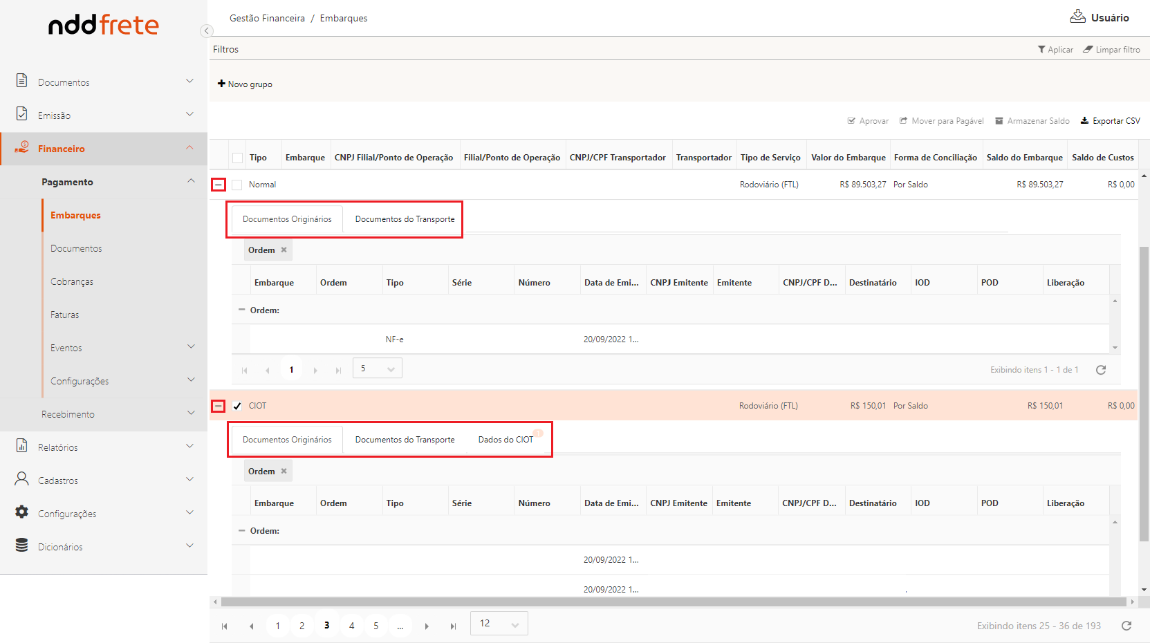Collapse sidebar using the arrow icon
This screenshot has width=1150, height=643.
pos(206,30)
